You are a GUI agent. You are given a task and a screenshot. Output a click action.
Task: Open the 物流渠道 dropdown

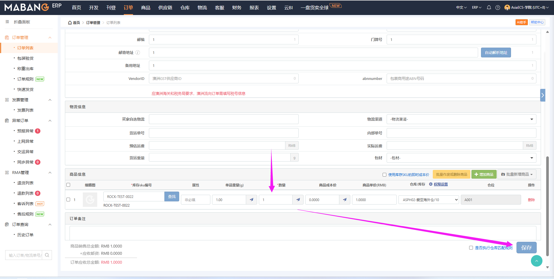[x=461, y=119]
